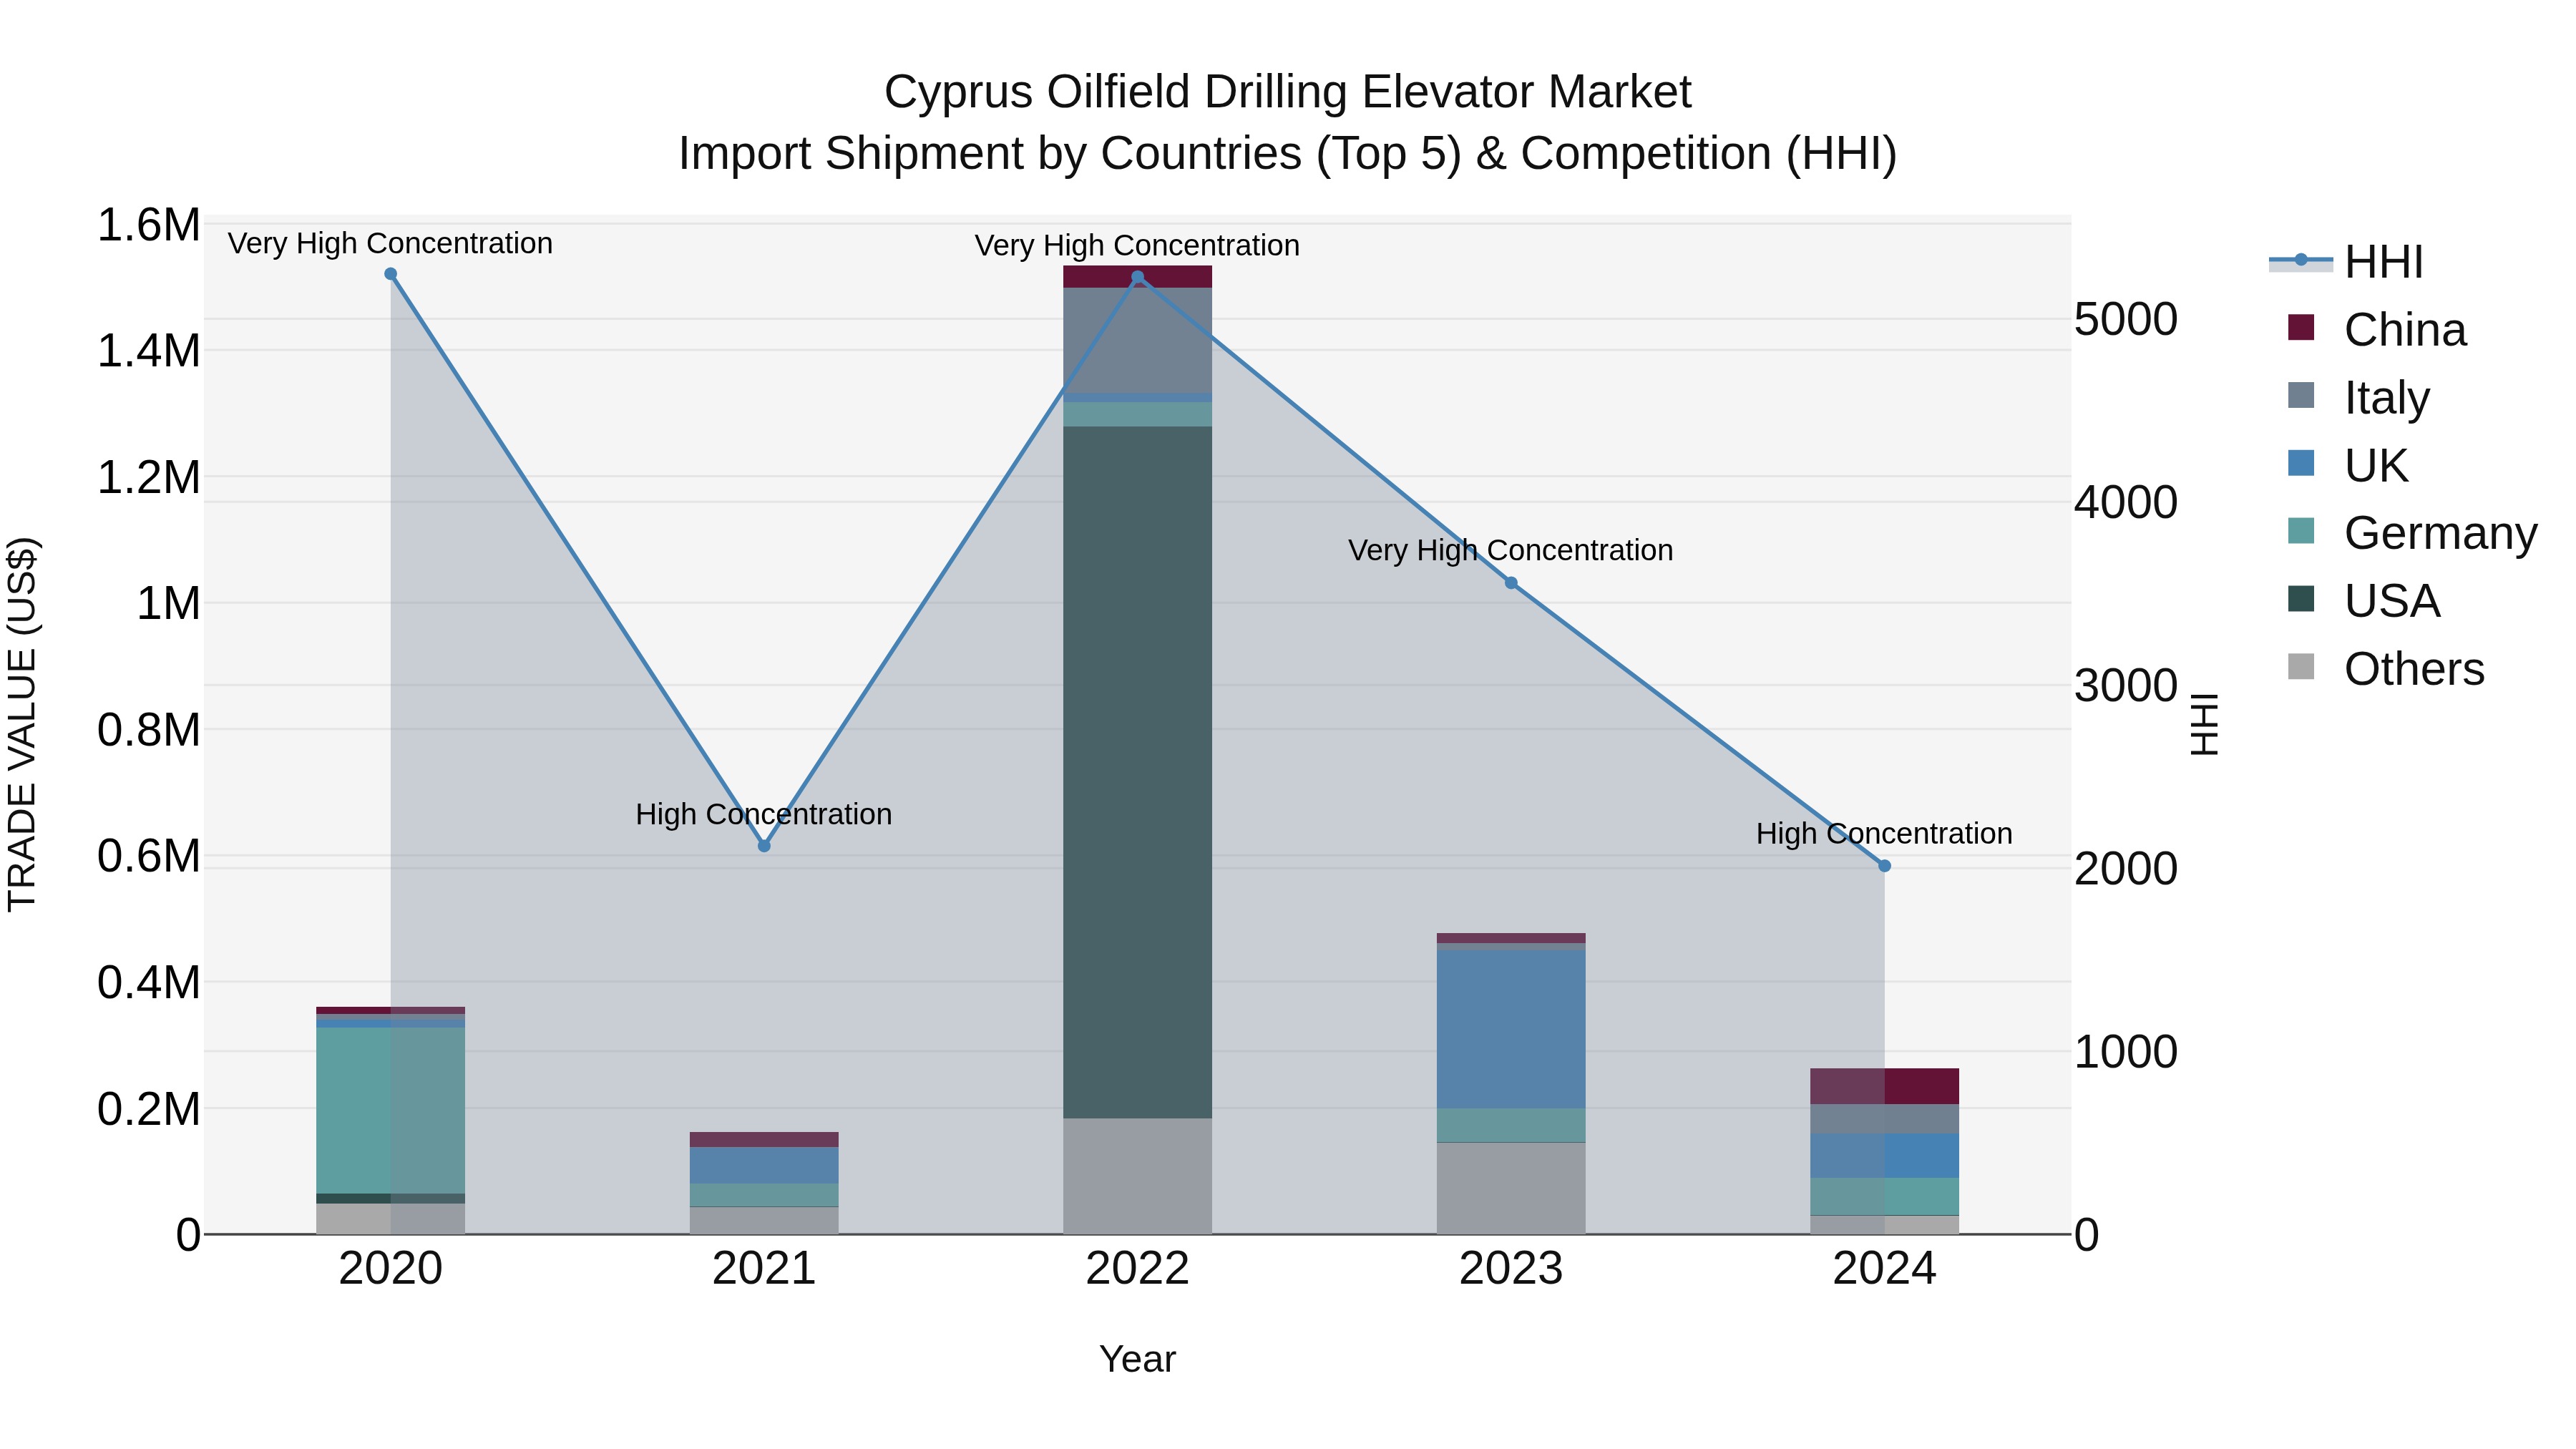Click the 1000 right axis tick
The height and width of the screenshot is (1449, 2576).
pos(2126,1052)
